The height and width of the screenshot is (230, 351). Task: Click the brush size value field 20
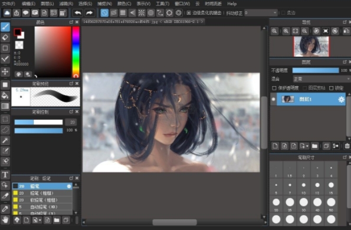pyautogui.click(x=71, y=122)
